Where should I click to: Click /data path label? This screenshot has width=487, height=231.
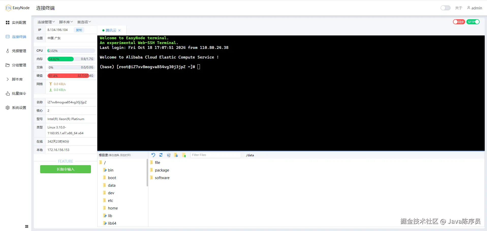click(x=250, y=155)
